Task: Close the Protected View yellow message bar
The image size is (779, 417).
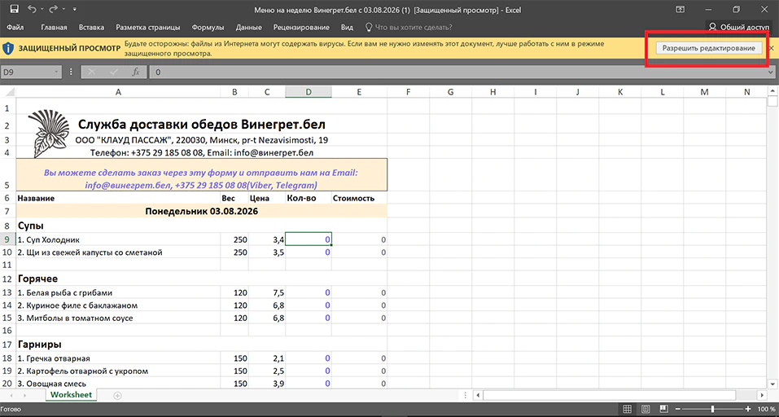Action: [771, 48]
